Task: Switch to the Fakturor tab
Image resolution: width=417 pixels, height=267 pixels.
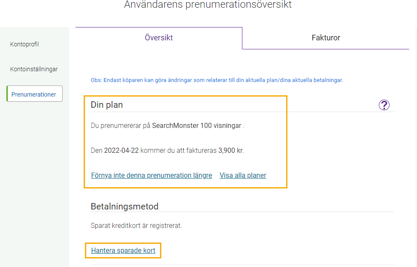Action: [x=326, y=38]
